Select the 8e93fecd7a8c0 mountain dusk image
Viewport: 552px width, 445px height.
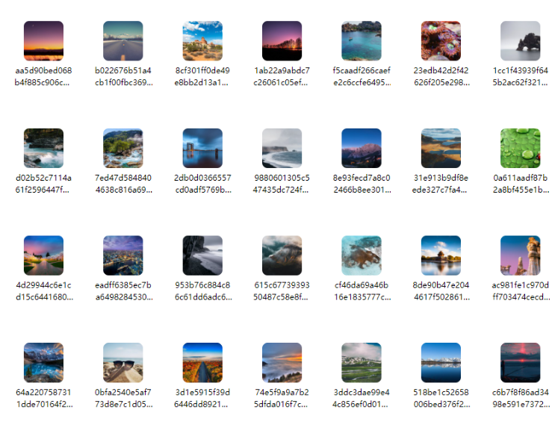362,148
